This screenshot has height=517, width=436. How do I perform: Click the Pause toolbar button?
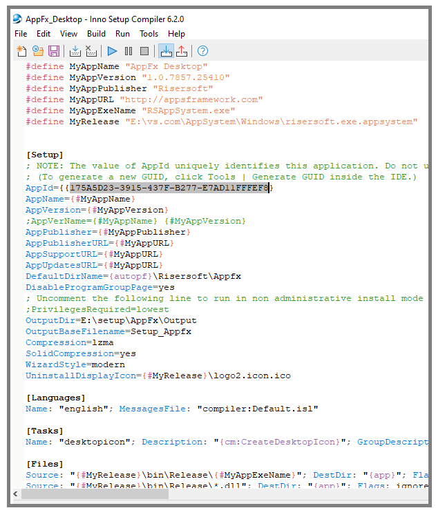[x=129, y=51]
